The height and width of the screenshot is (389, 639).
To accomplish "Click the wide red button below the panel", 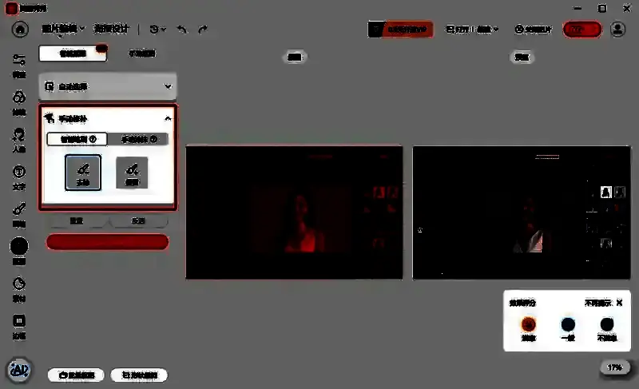I will coord(107,242).
